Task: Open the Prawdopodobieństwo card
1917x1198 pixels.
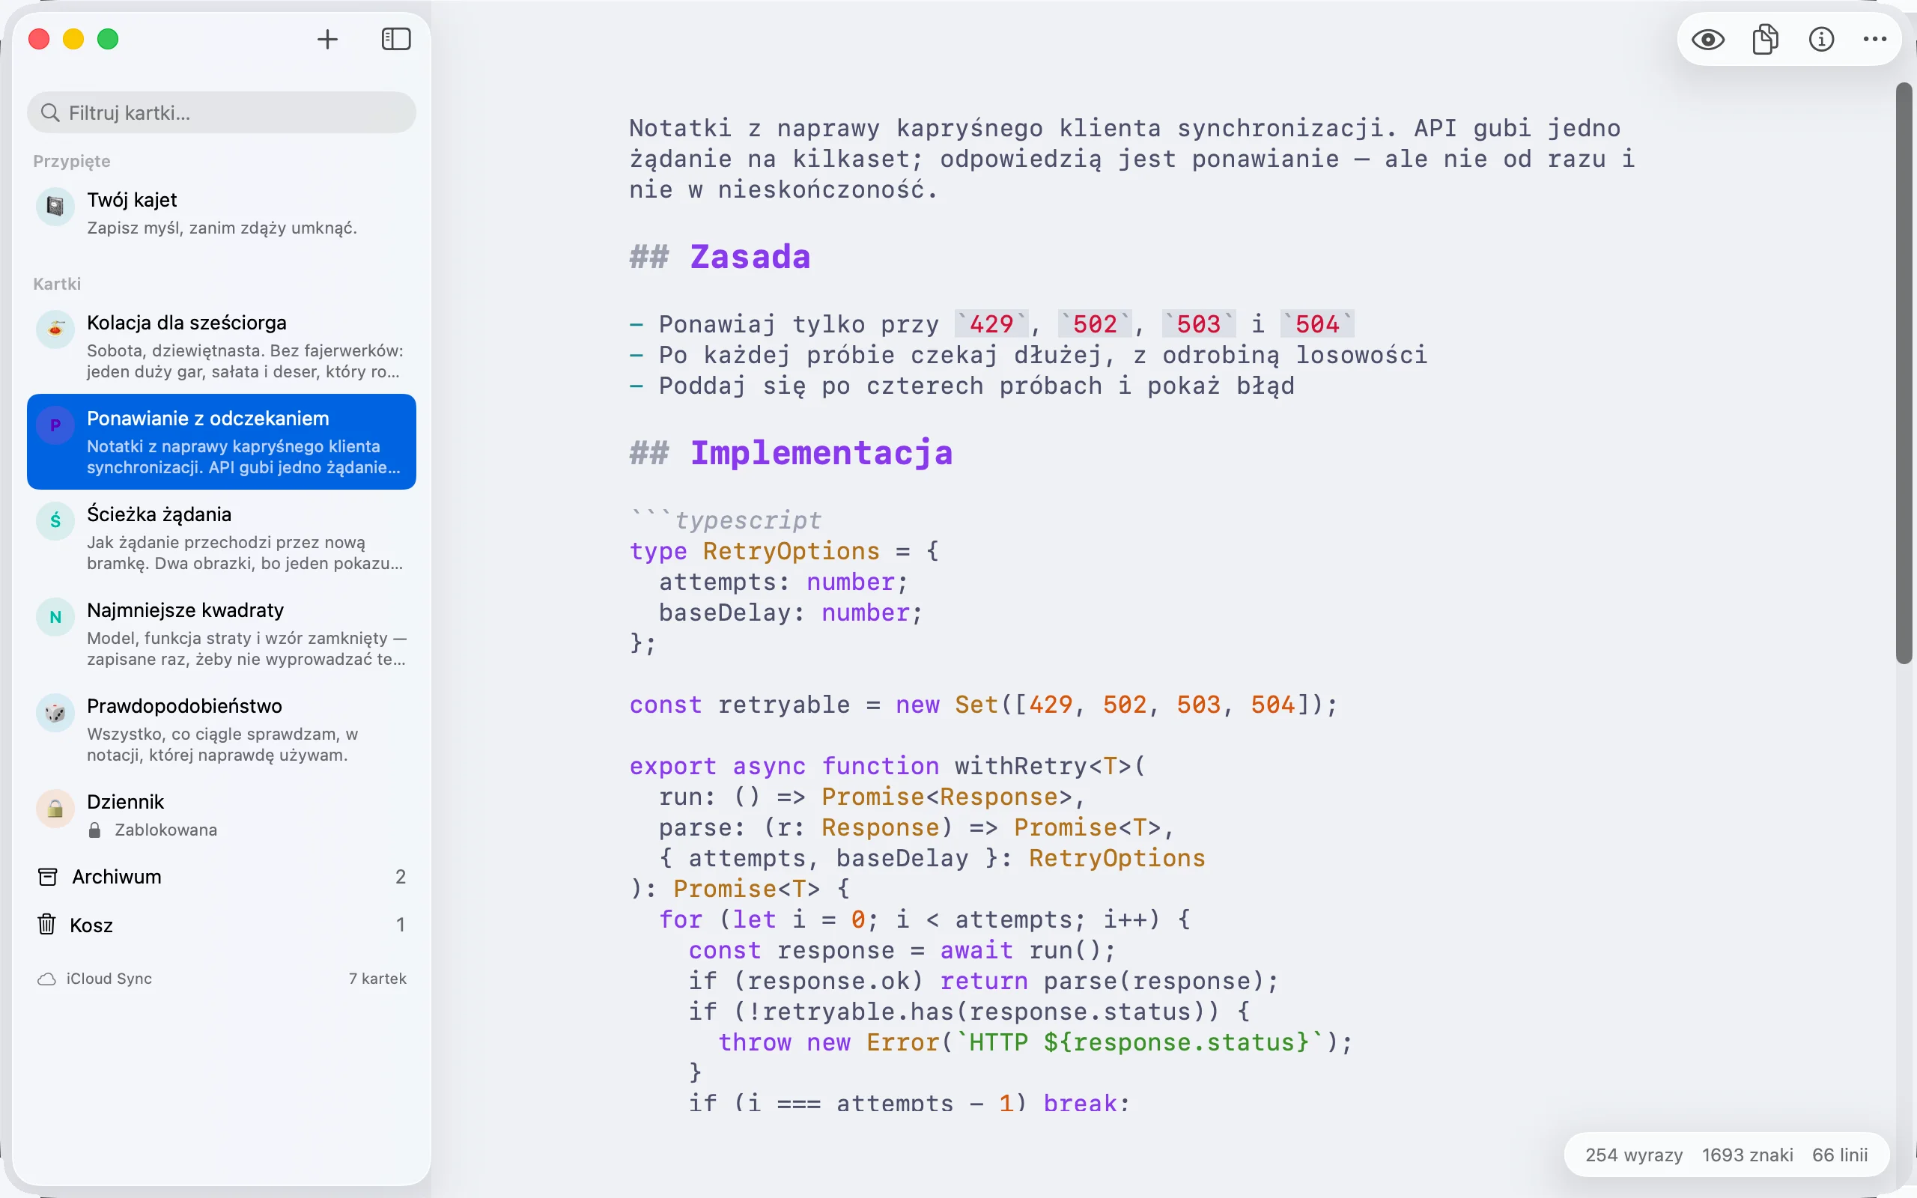Action: pyautogui.click(x=222, y=730)
